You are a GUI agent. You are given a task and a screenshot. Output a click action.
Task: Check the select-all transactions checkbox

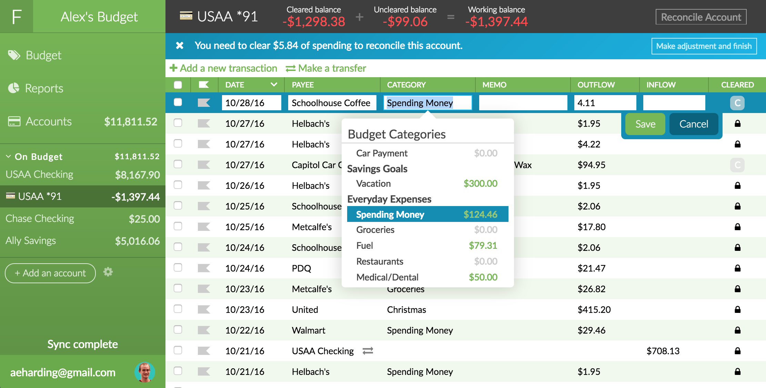(178, 85)
